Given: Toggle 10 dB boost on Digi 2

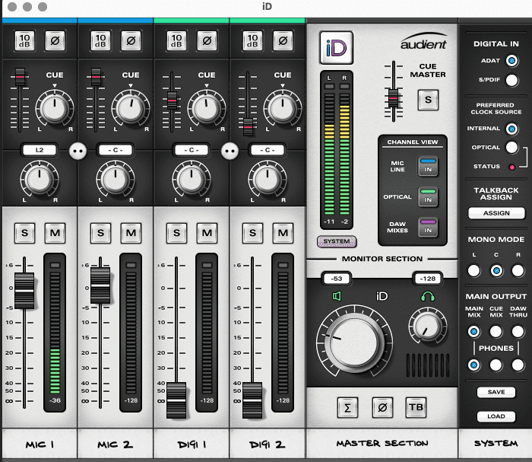Looking at the screenshot, I should [252, 41].
